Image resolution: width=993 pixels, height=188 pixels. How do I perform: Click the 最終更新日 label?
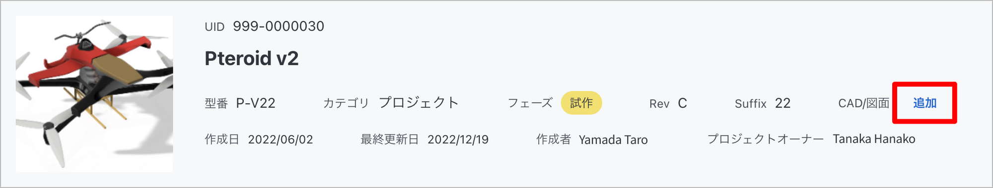click(389, 140)
